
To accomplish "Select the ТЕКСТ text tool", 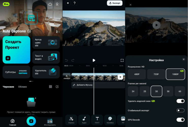I will [x=97, y=120].
